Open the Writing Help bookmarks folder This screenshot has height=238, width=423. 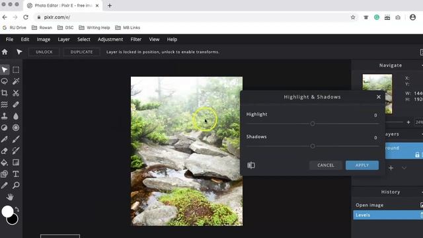(95, 28)
